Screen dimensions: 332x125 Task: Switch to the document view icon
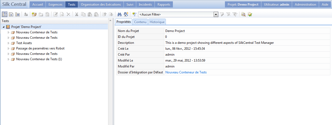pos(11,15)
